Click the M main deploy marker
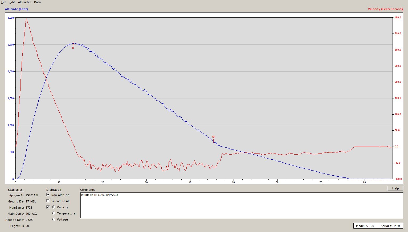The width and height of the screenshot is (408, 232). click(x=213, y=137)
